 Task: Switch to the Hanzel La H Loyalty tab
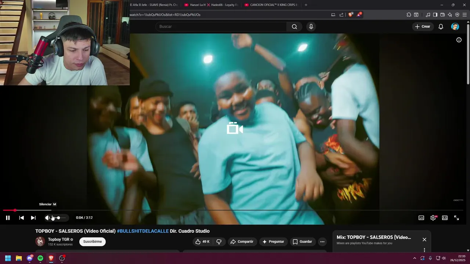pos(211,5)
